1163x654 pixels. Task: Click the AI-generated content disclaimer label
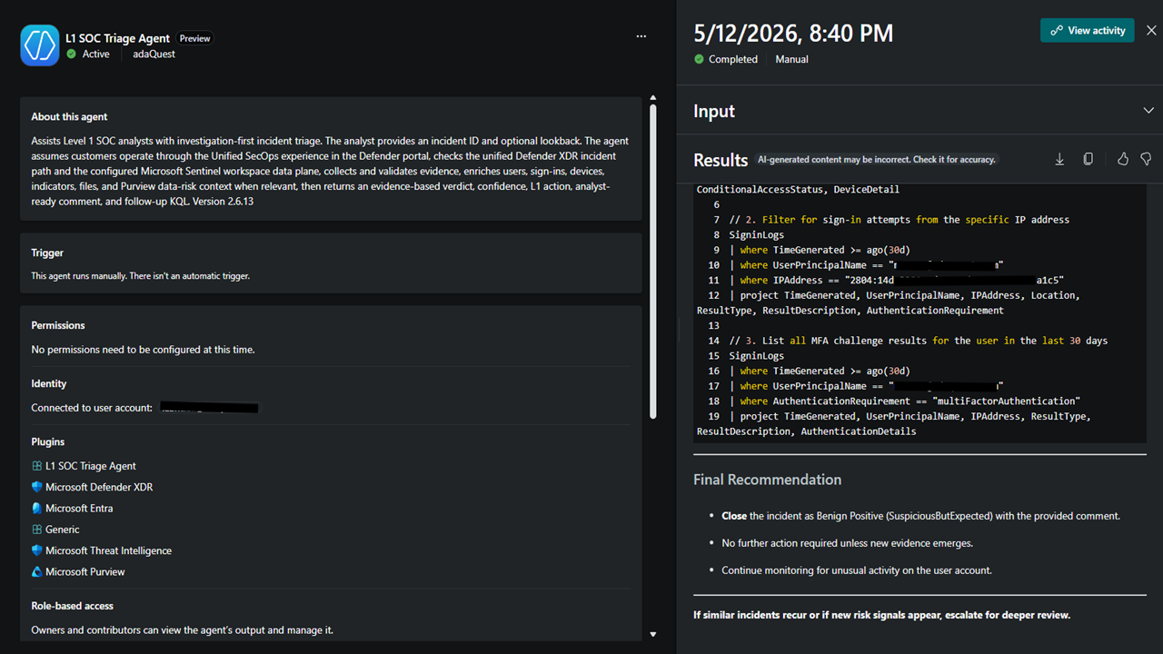[877, 159]
